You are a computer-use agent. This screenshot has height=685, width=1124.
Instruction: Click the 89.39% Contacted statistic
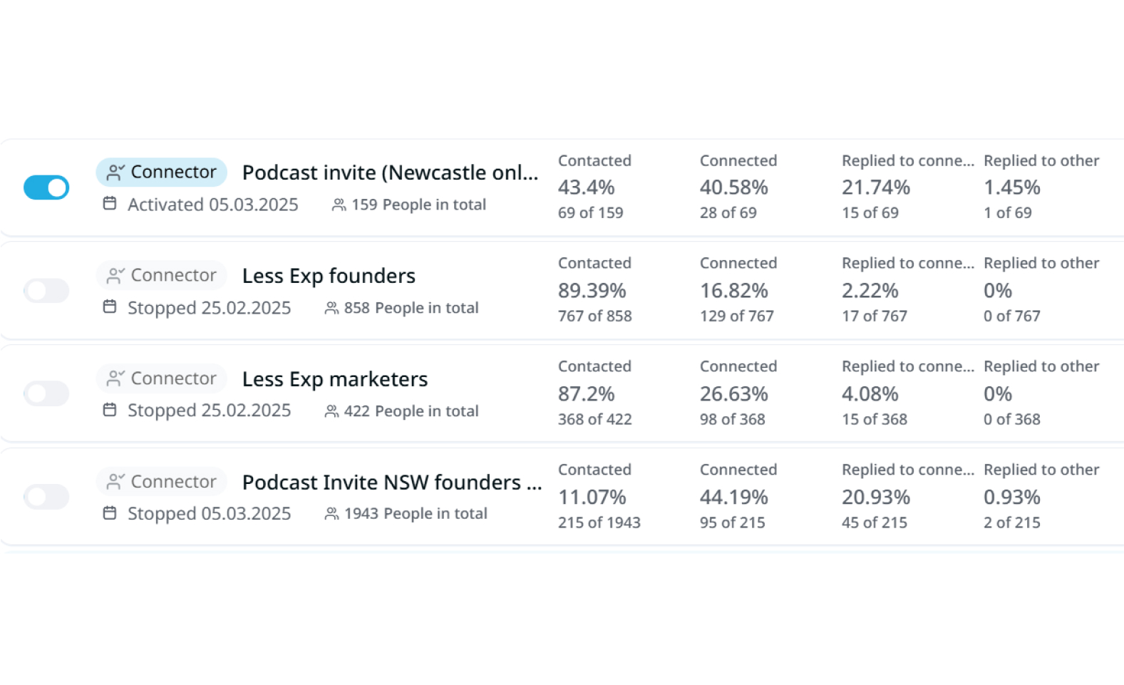coord(592,291)
